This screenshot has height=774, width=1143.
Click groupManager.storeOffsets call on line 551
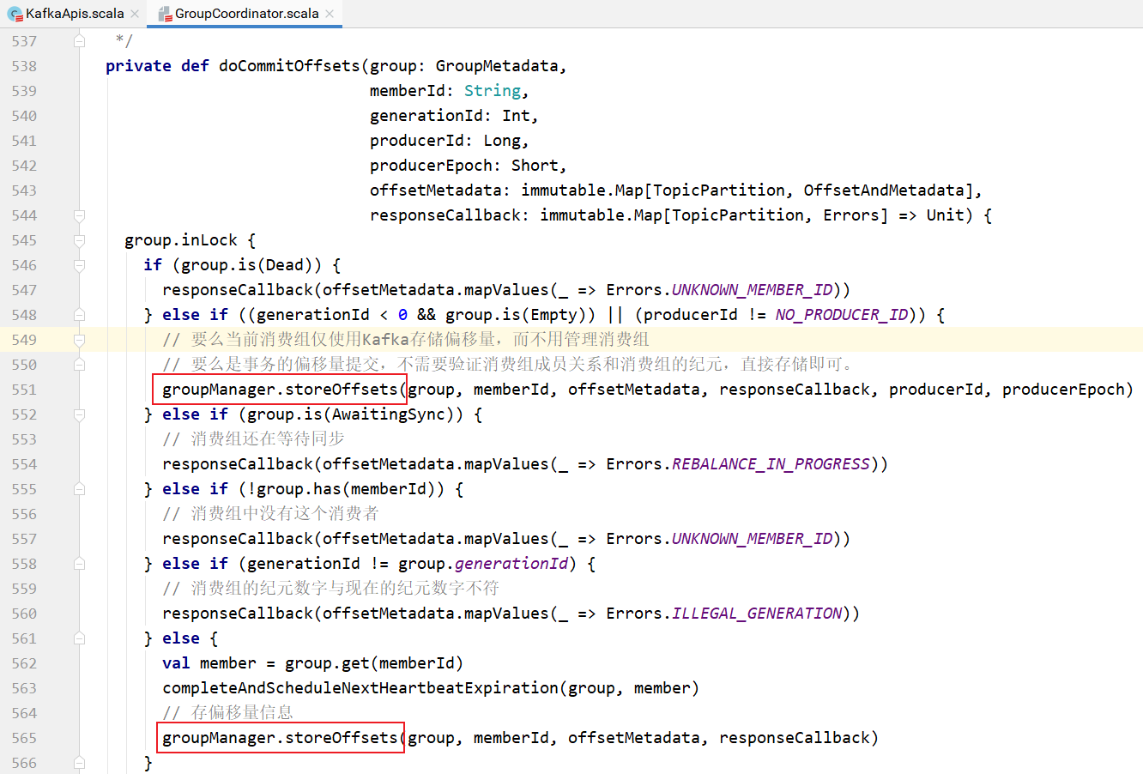(x=280, y=390)
